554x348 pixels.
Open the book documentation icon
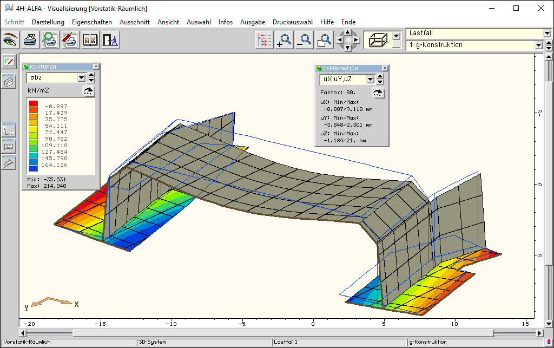coord(90,40)
